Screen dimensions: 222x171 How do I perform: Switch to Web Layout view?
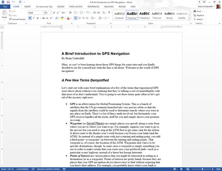(188, 169)
